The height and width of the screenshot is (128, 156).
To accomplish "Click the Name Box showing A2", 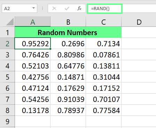I will pyautogui.click(x=19, y=8).
